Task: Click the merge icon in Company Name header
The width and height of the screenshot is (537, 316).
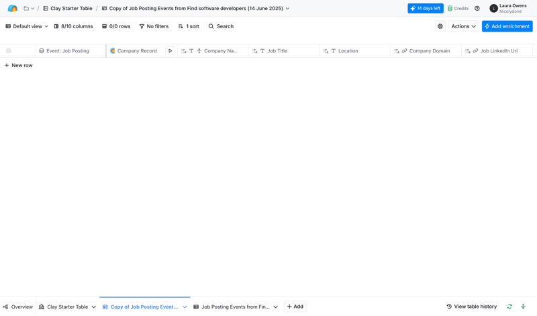Action: coord(199,51)
